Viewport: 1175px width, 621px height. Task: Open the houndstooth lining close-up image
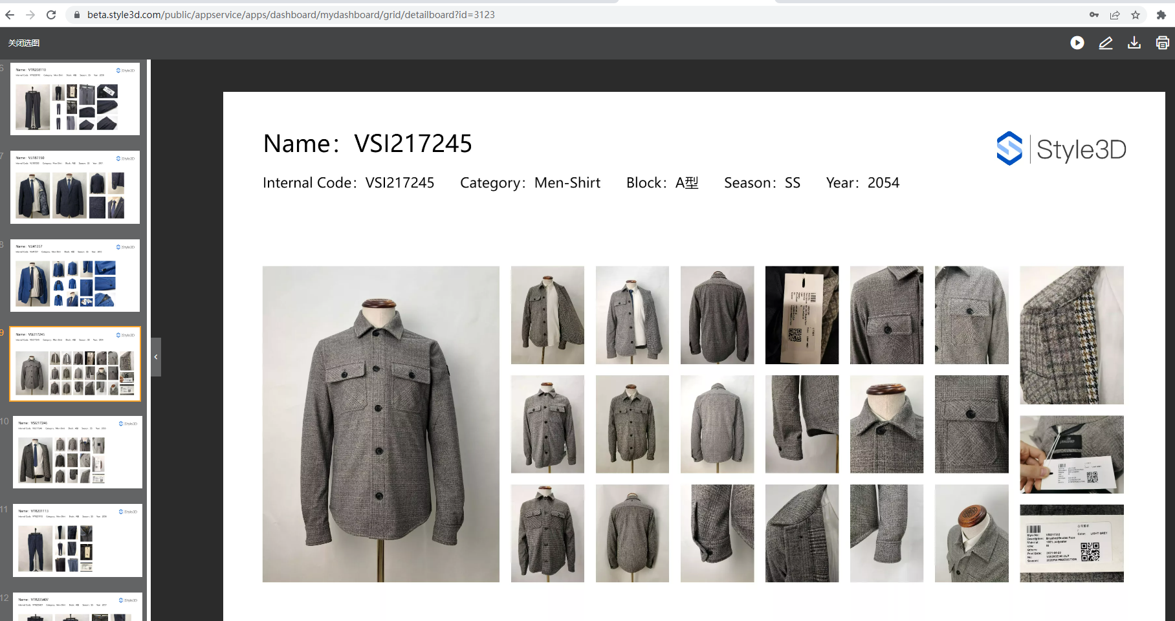1071,335
